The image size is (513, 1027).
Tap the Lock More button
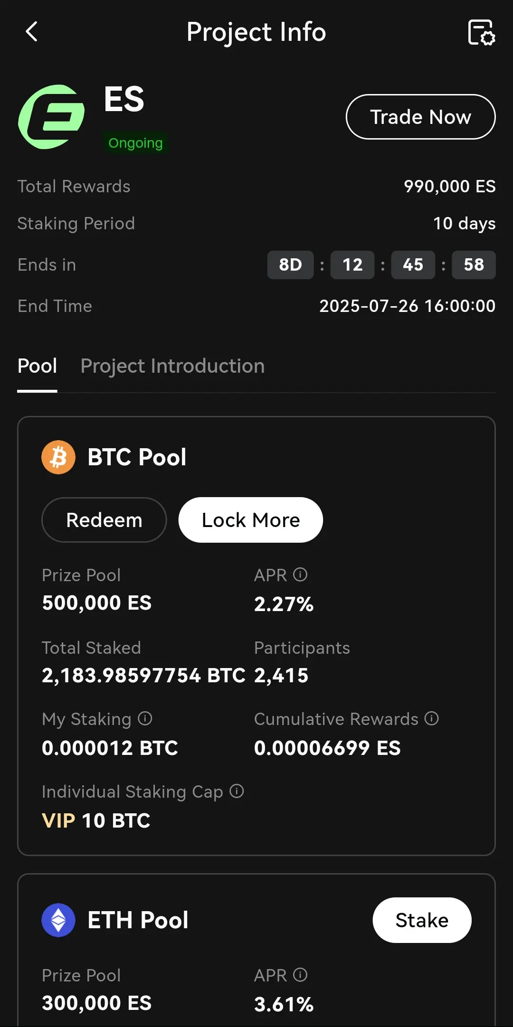click(x=251, y=520)
